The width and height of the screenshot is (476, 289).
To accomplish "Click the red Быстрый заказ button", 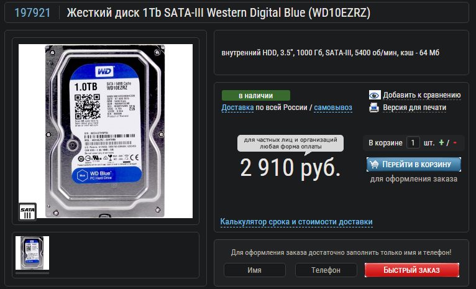I will [411, 270].
